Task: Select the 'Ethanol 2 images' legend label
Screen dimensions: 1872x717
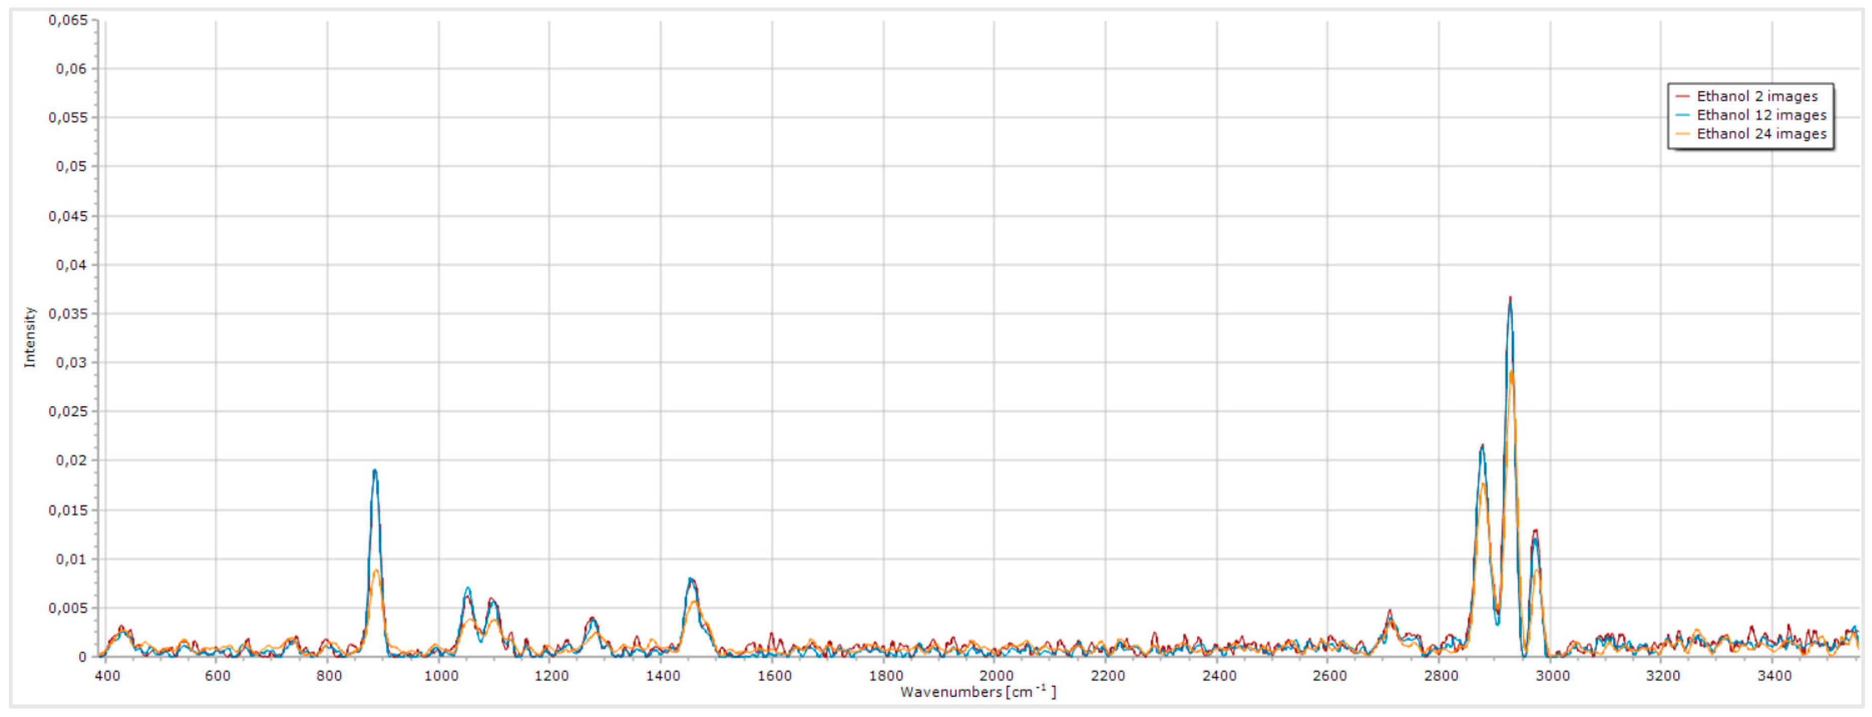Action: 1756,97
